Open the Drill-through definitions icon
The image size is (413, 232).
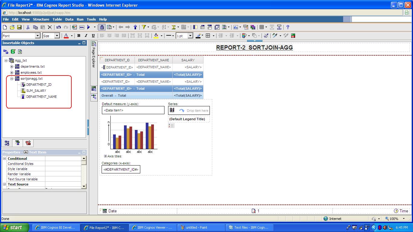253,27
